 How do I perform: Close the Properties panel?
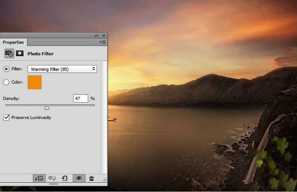tap(104, 35)
